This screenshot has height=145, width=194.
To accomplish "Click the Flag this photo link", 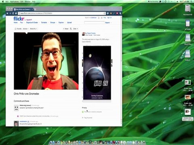I will (88, 118).
